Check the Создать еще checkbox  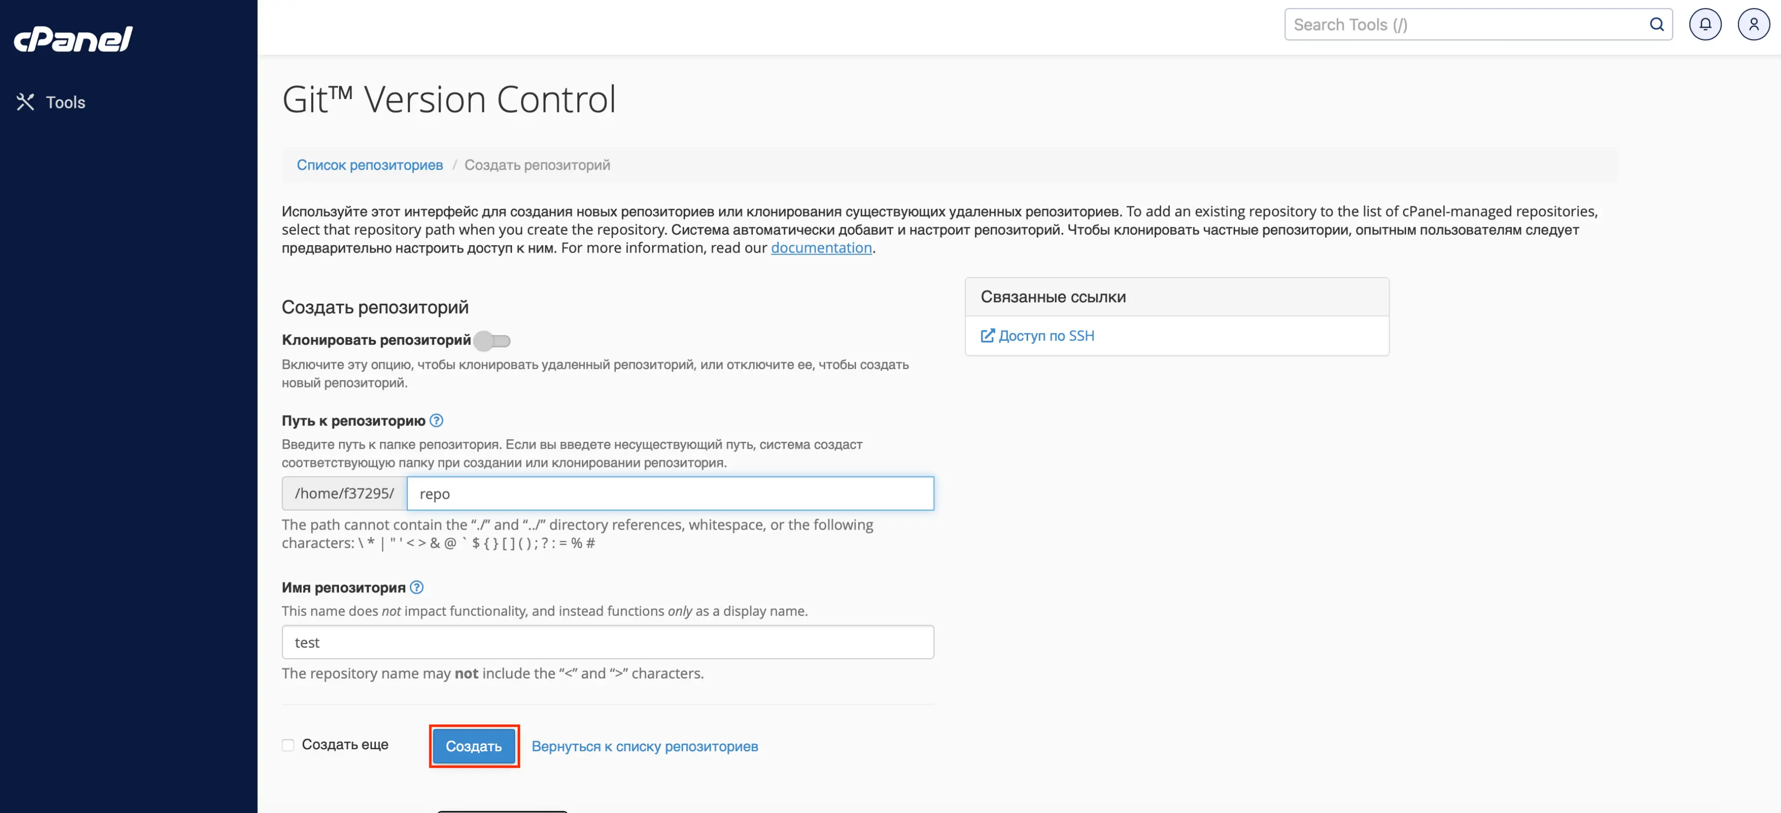pos(288,745)
